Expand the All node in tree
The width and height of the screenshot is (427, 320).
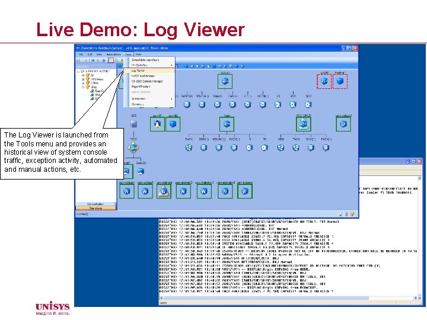83,75
